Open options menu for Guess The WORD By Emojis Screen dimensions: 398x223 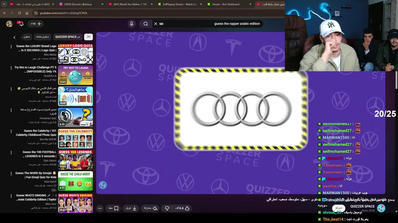pyautogui.click(x=11, y=173)
